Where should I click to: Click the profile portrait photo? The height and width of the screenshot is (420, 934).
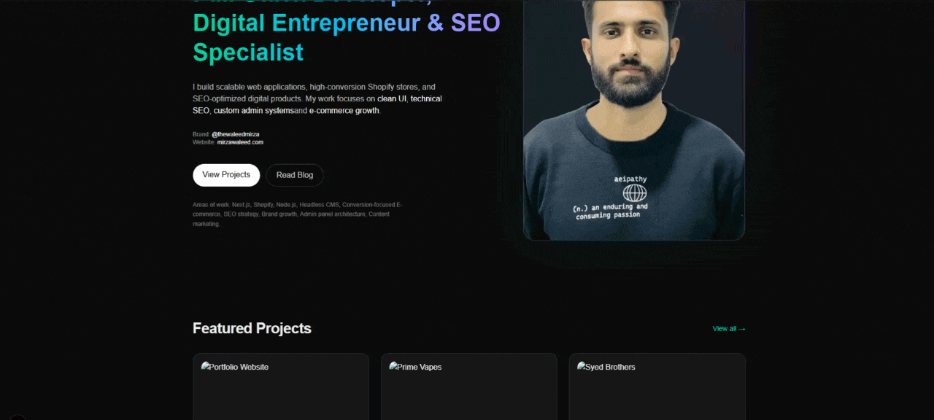click(634, 120)
